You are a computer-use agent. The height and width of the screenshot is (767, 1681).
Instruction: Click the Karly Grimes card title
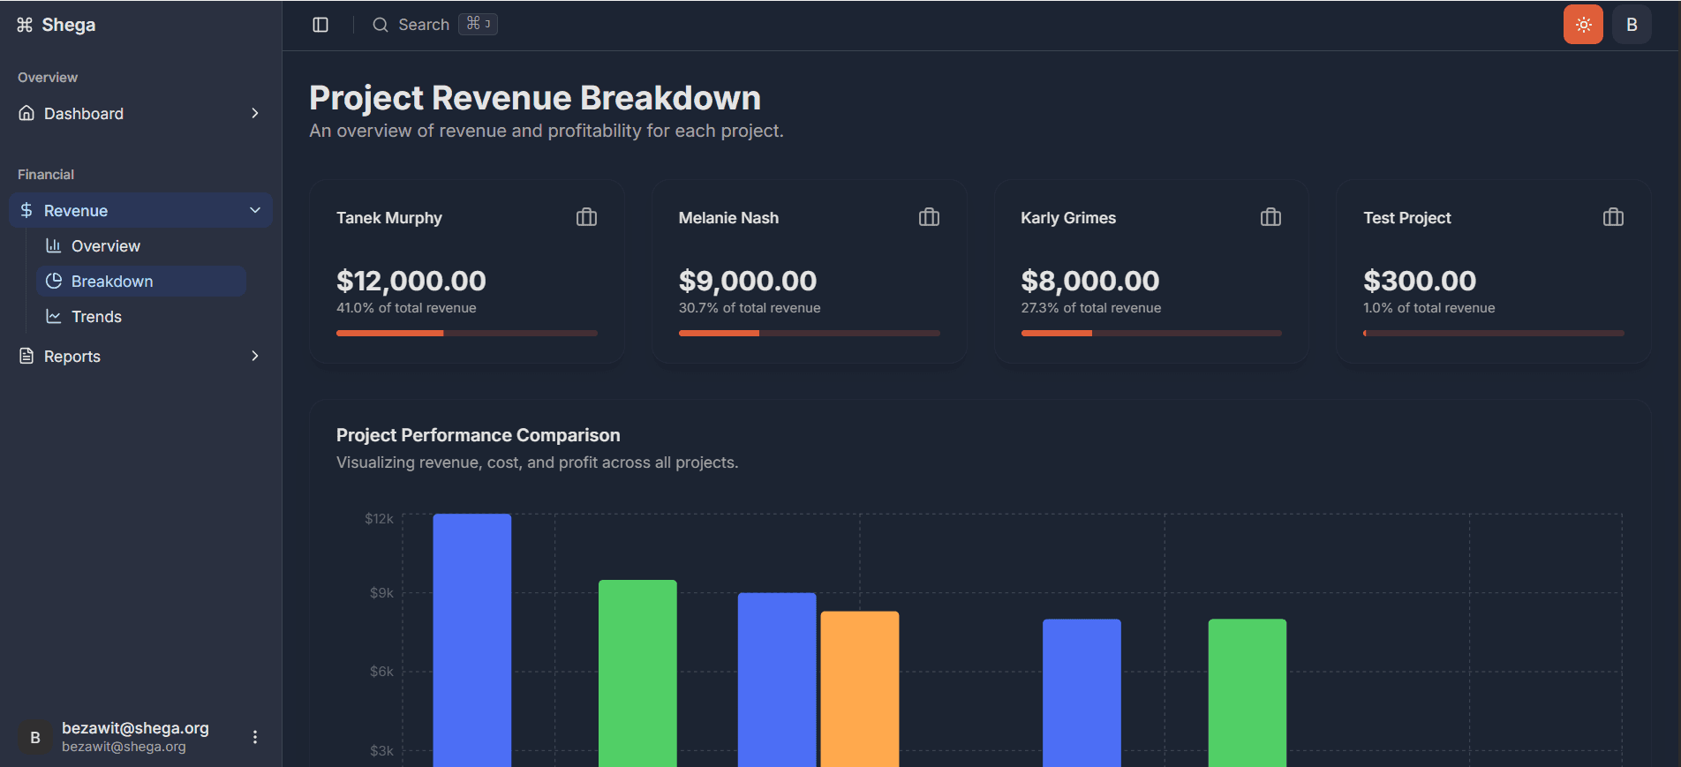click(x=1068, y=218)
